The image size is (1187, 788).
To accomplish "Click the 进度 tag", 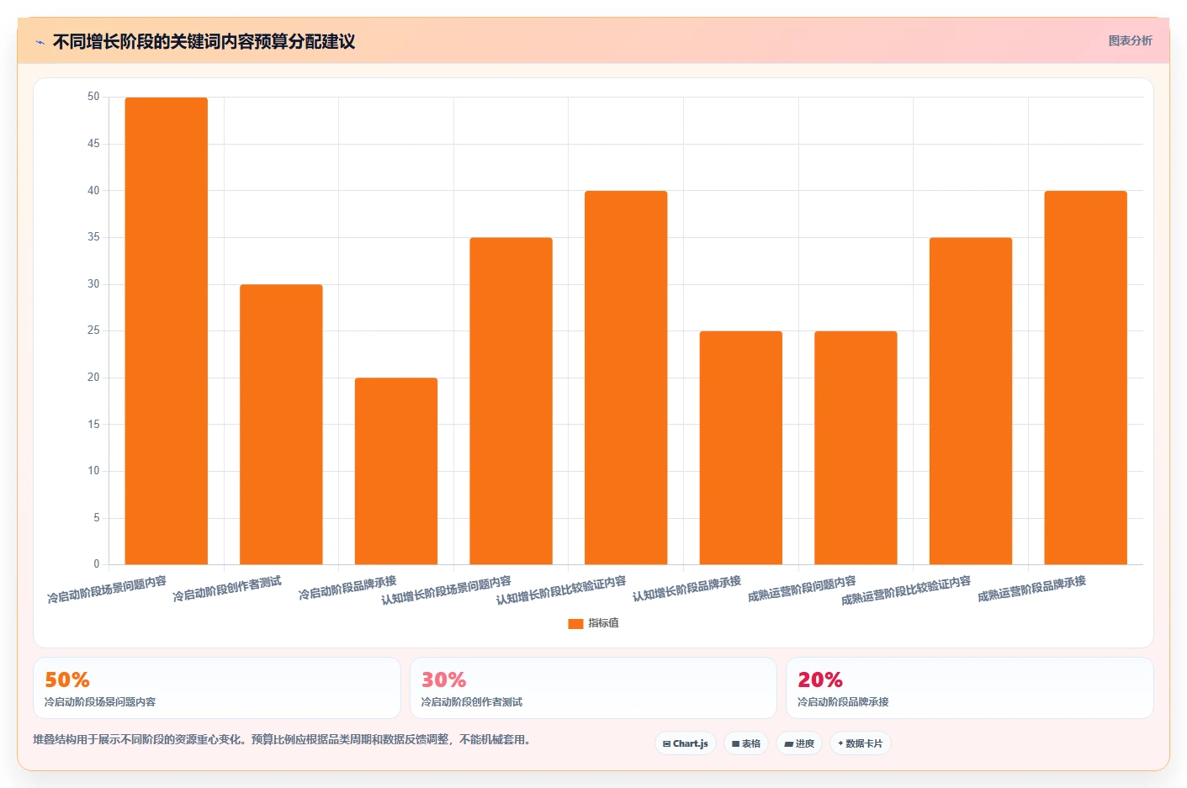I will (799, 743).
